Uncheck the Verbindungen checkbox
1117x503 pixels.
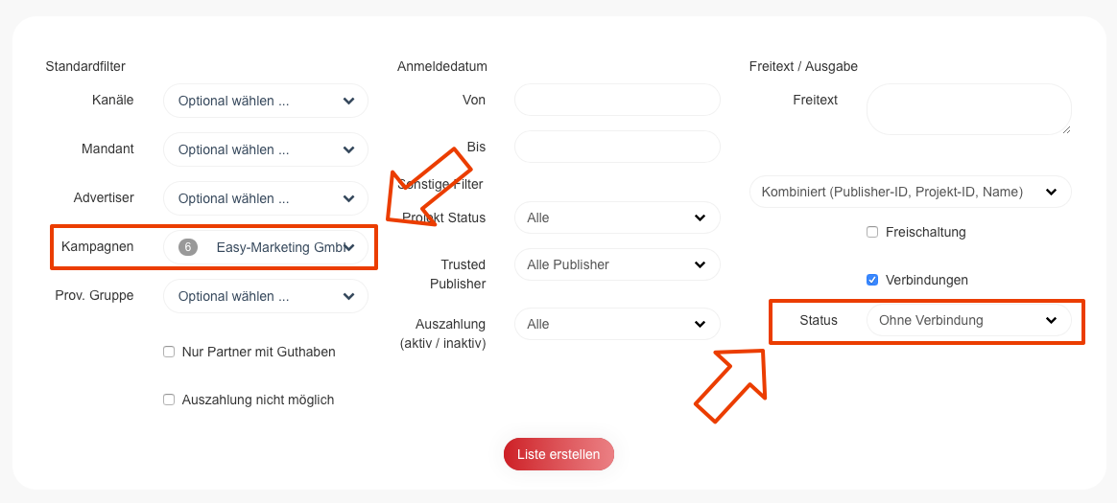click(x=872, y=280)
